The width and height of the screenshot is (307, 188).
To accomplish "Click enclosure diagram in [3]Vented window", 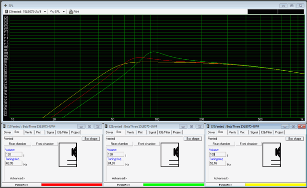I will coord(272,155).
